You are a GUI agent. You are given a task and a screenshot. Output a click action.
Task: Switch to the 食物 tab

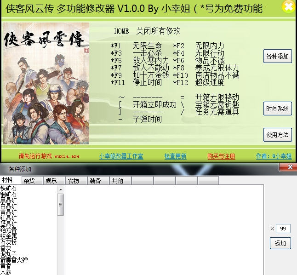(x=76, y=181)
